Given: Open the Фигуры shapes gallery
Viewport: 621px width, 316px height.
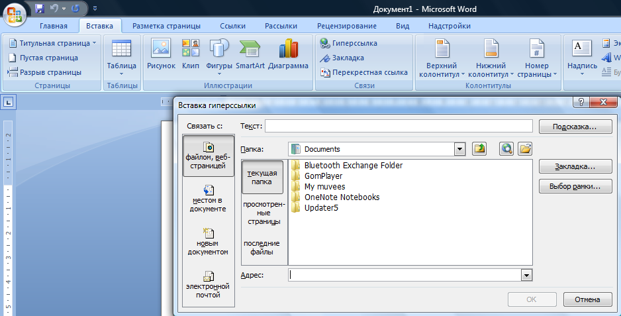Looking at the screenshot, I should (x=219, y=58).
